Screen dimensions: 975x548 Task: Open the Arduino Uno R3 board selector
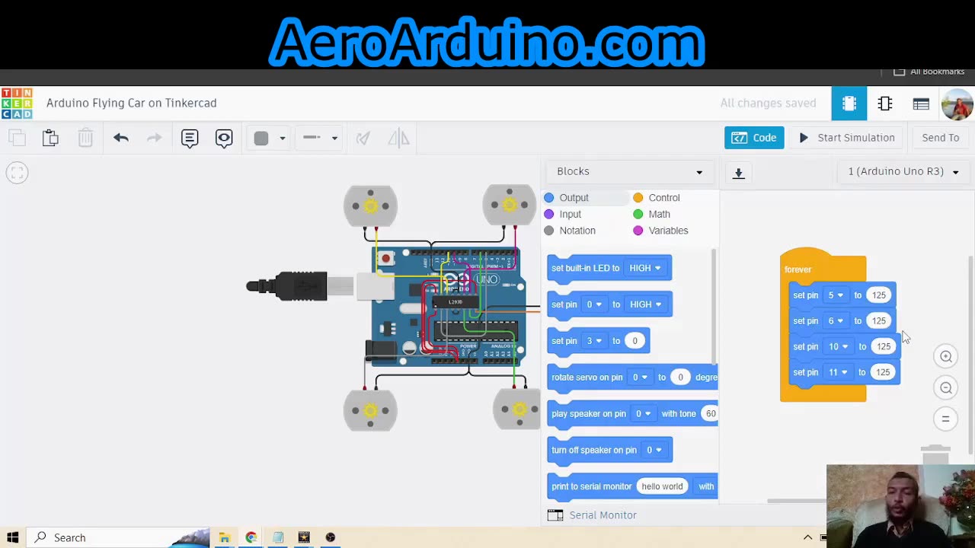pyautogui.click(x=903, y=171)
